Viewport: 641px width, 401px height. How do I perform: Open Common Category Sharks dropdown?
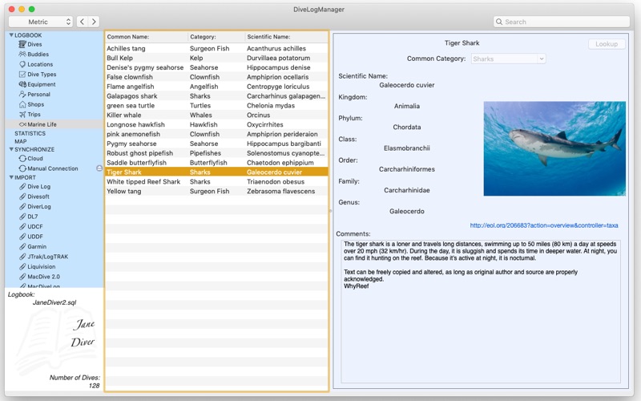click(x=508, y=59)
